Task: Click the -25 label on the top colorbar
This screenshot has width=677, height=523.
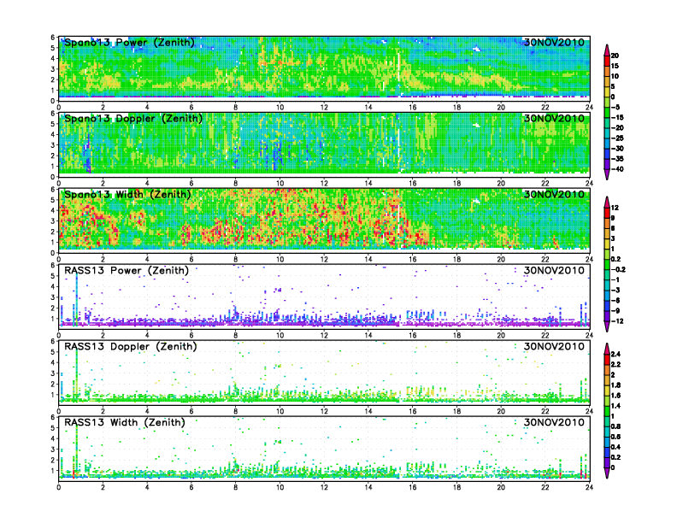Action: (617, 138)
